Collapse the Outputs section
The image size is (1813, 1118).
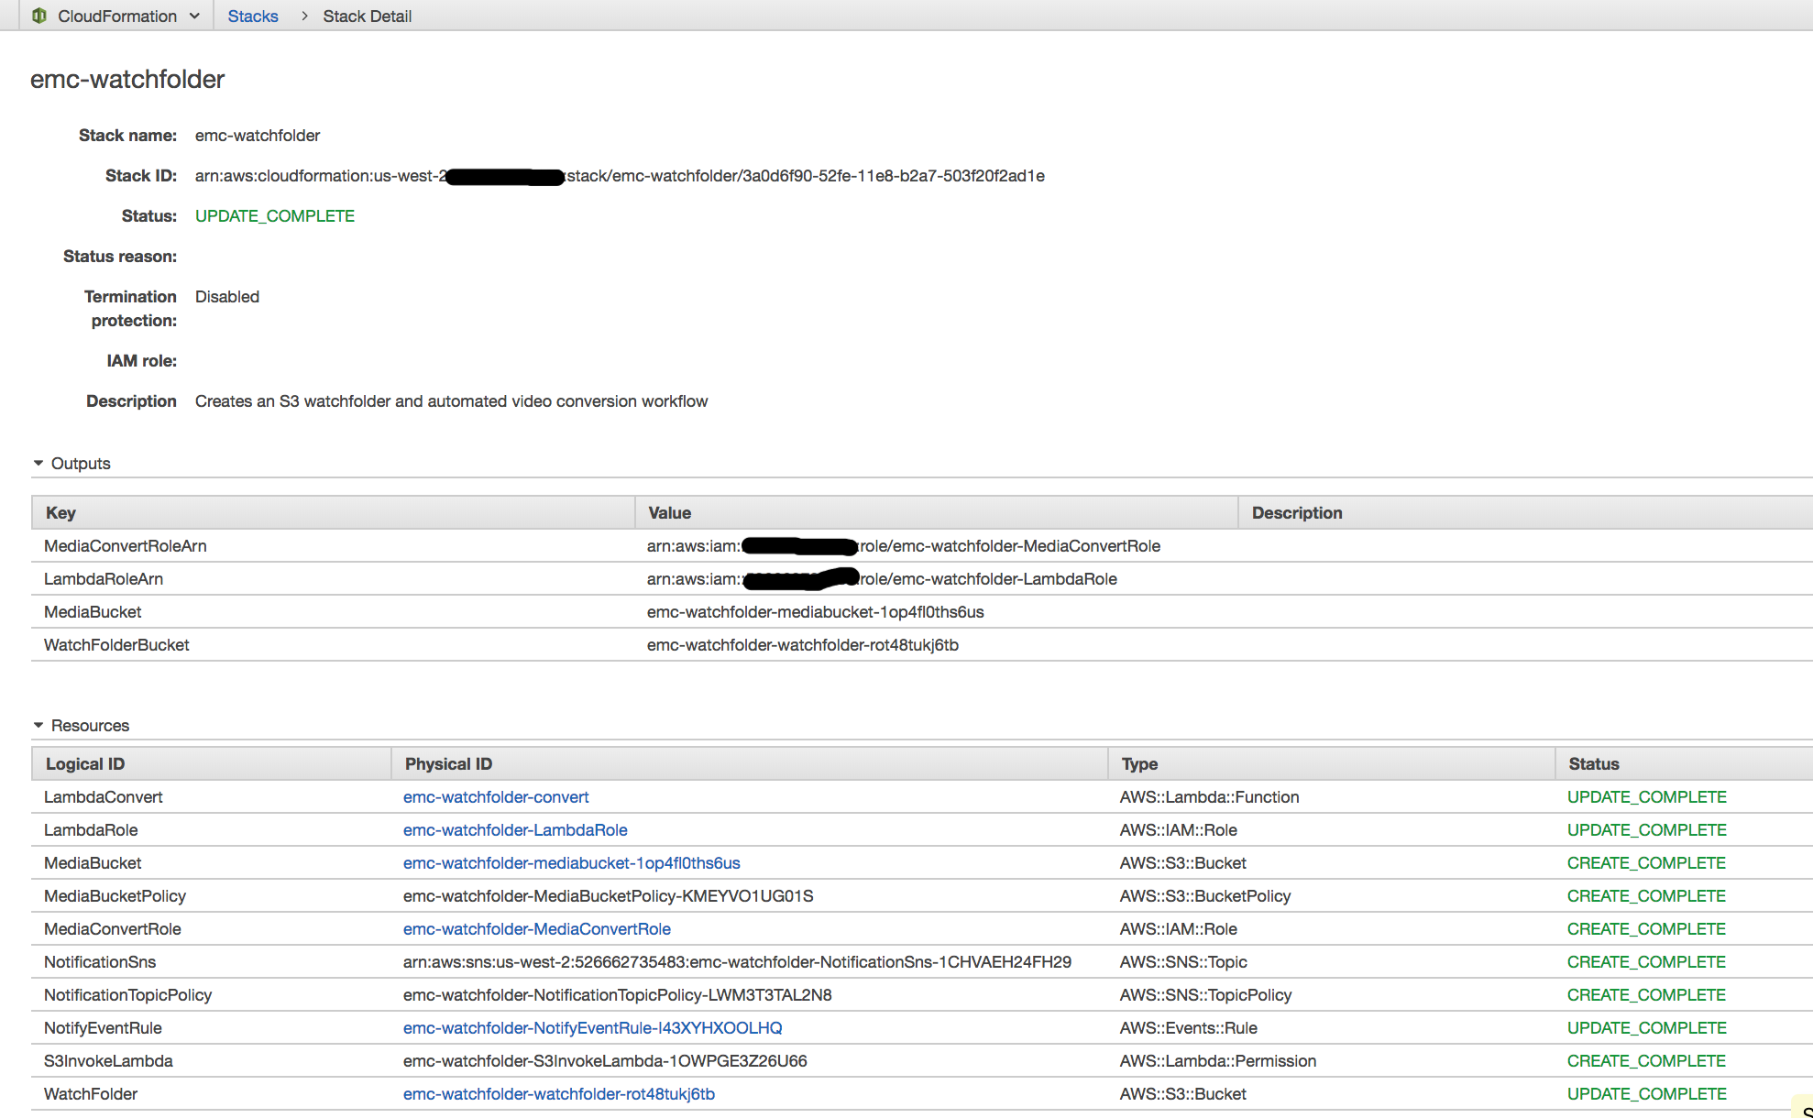[x=38, y=464]
